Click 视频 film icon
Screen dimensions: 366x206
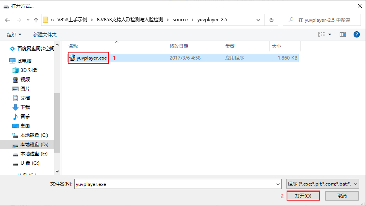coord(15,80)
